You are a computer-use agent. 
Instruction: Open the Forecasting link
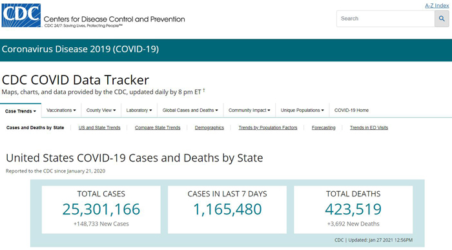click(324, 128)
